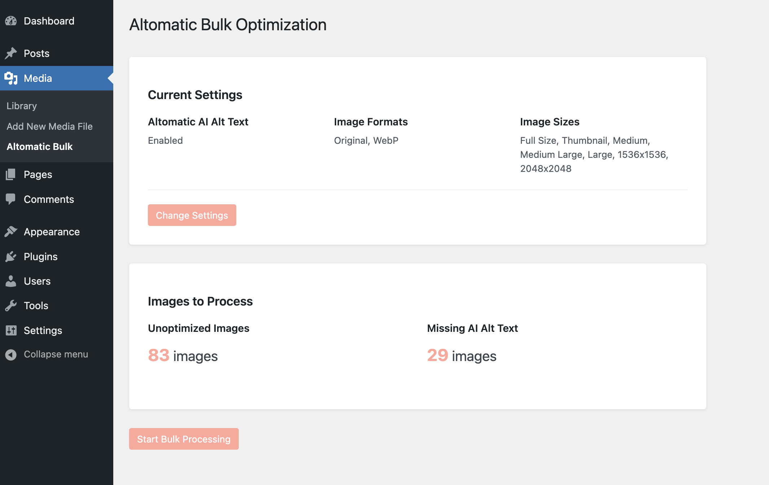Expand the Media submenu

38,78
